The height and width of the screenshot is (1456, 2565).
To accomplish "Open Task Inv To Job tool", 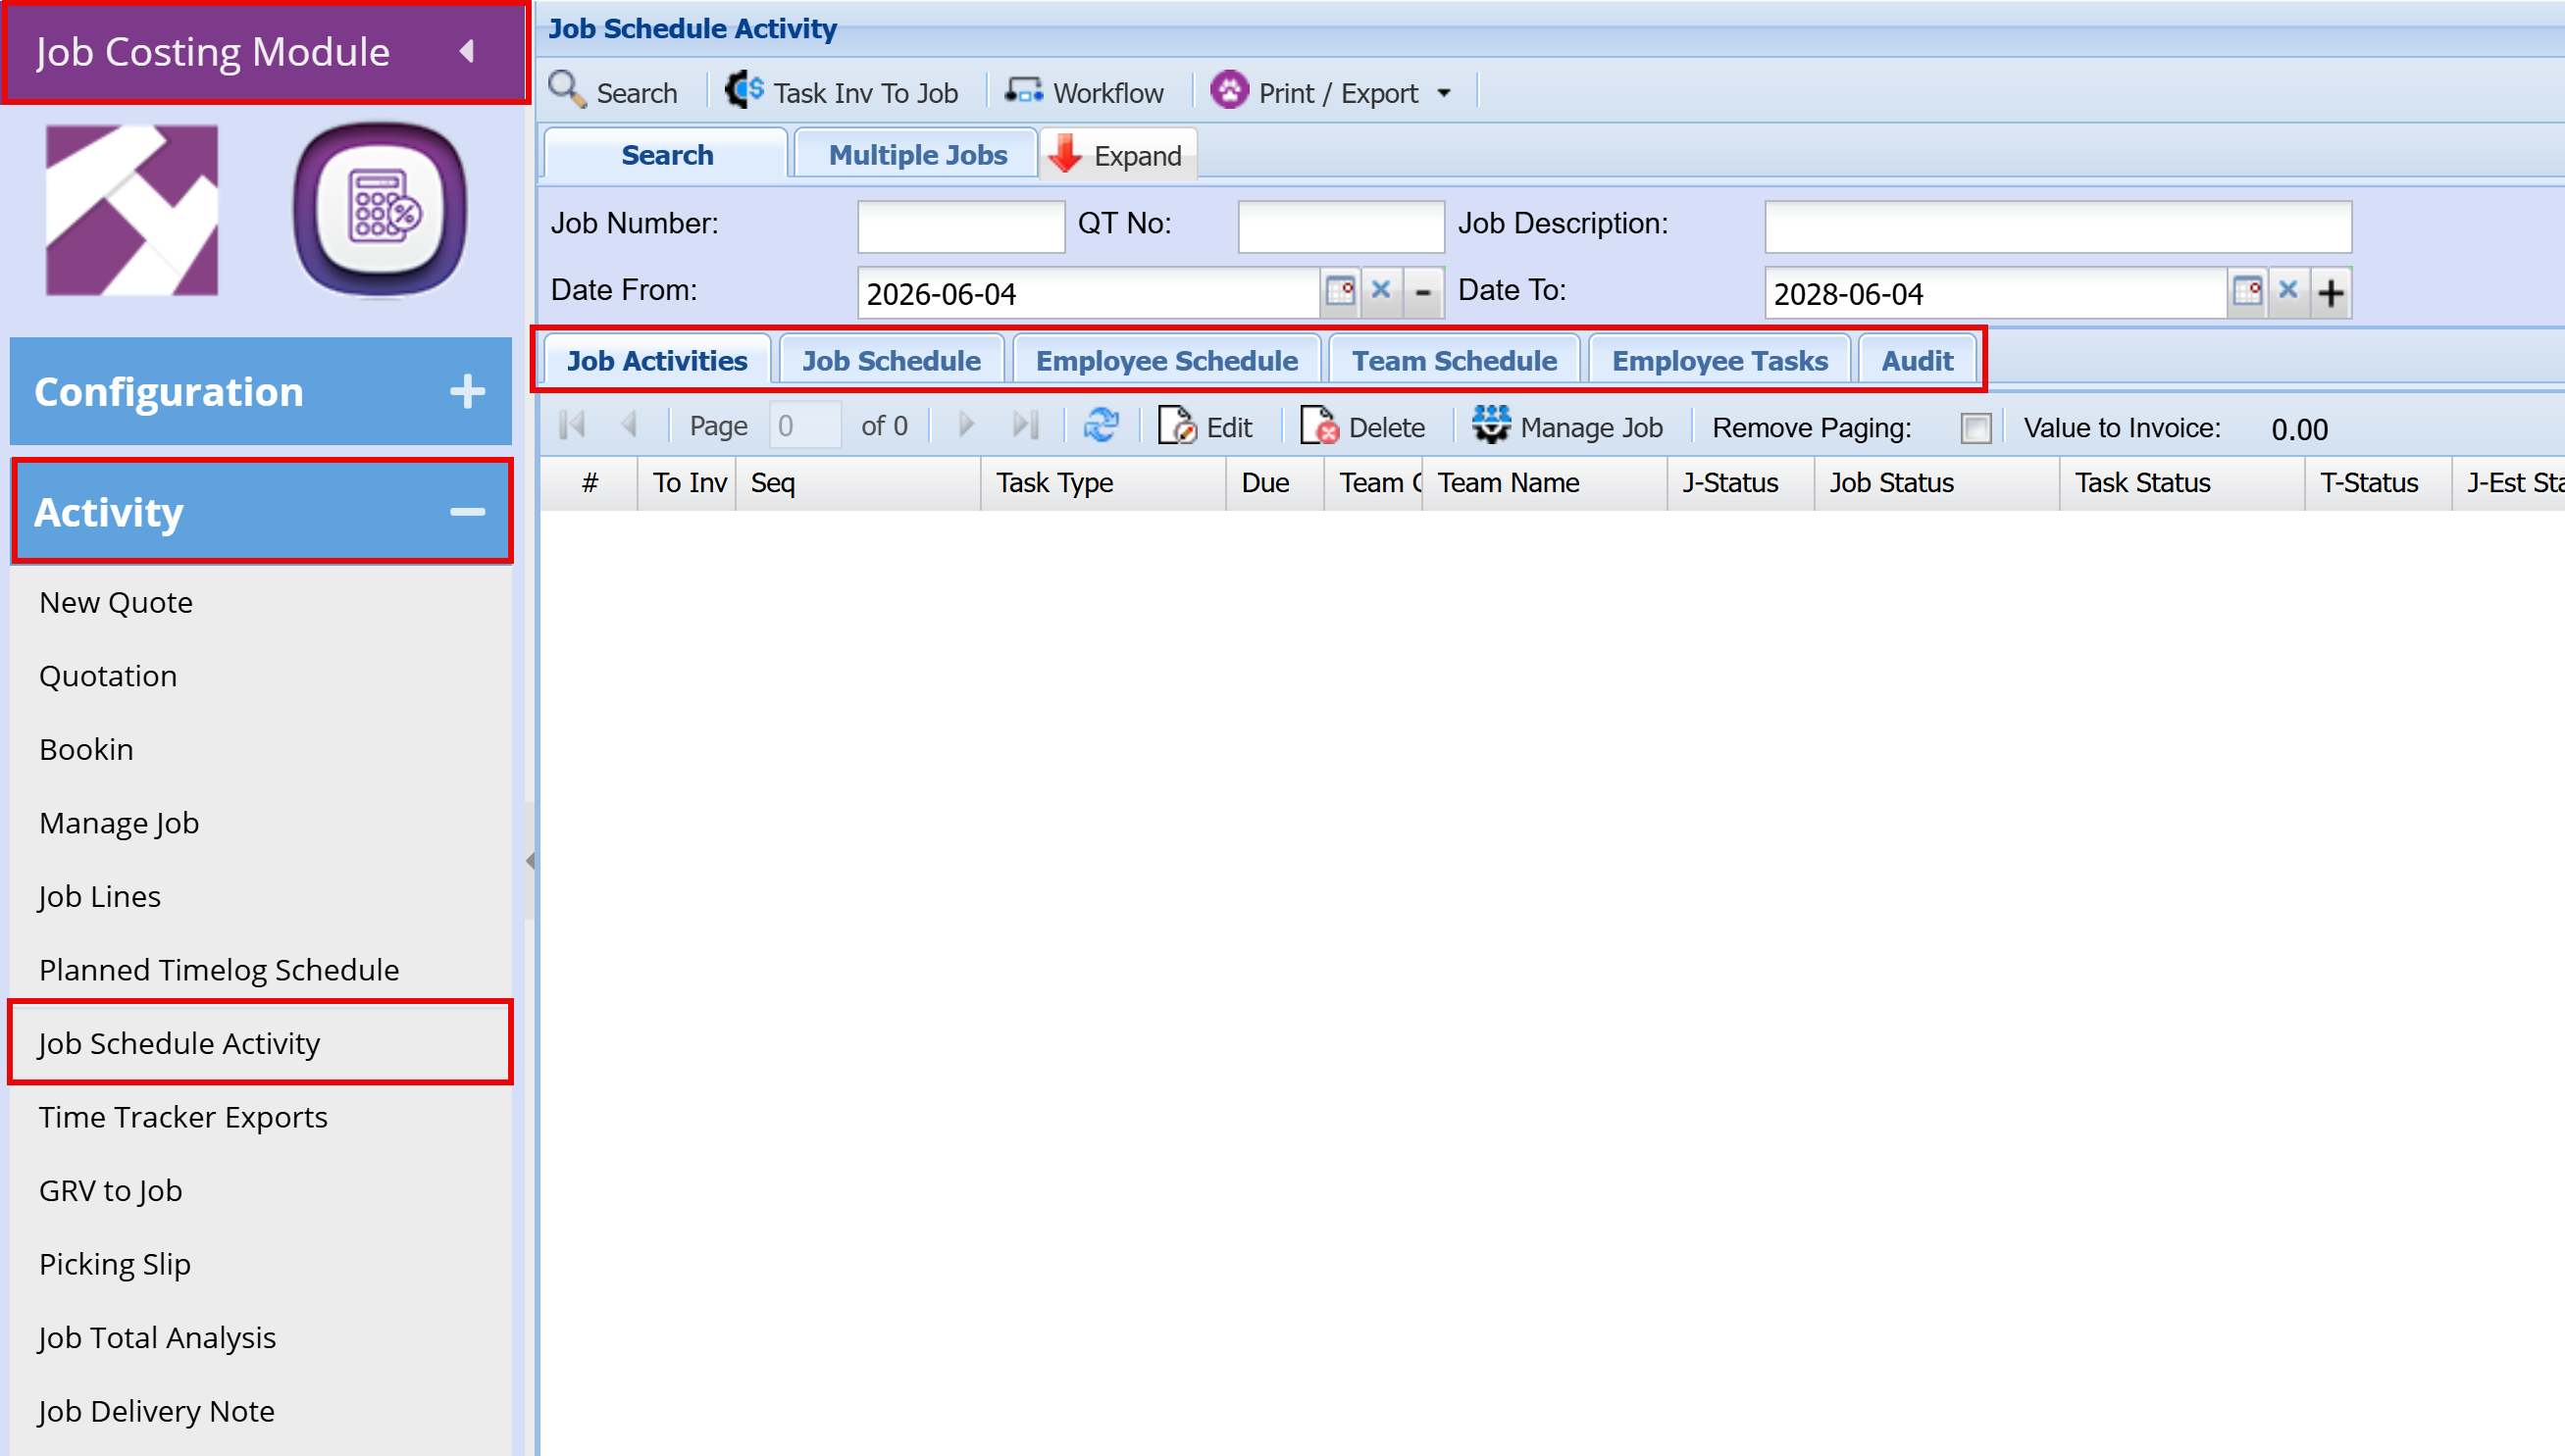I will click(843, 92).
